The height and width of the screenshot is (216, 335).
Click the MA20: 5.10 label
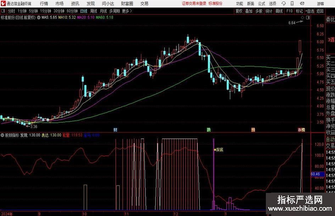tap(86, 17)
